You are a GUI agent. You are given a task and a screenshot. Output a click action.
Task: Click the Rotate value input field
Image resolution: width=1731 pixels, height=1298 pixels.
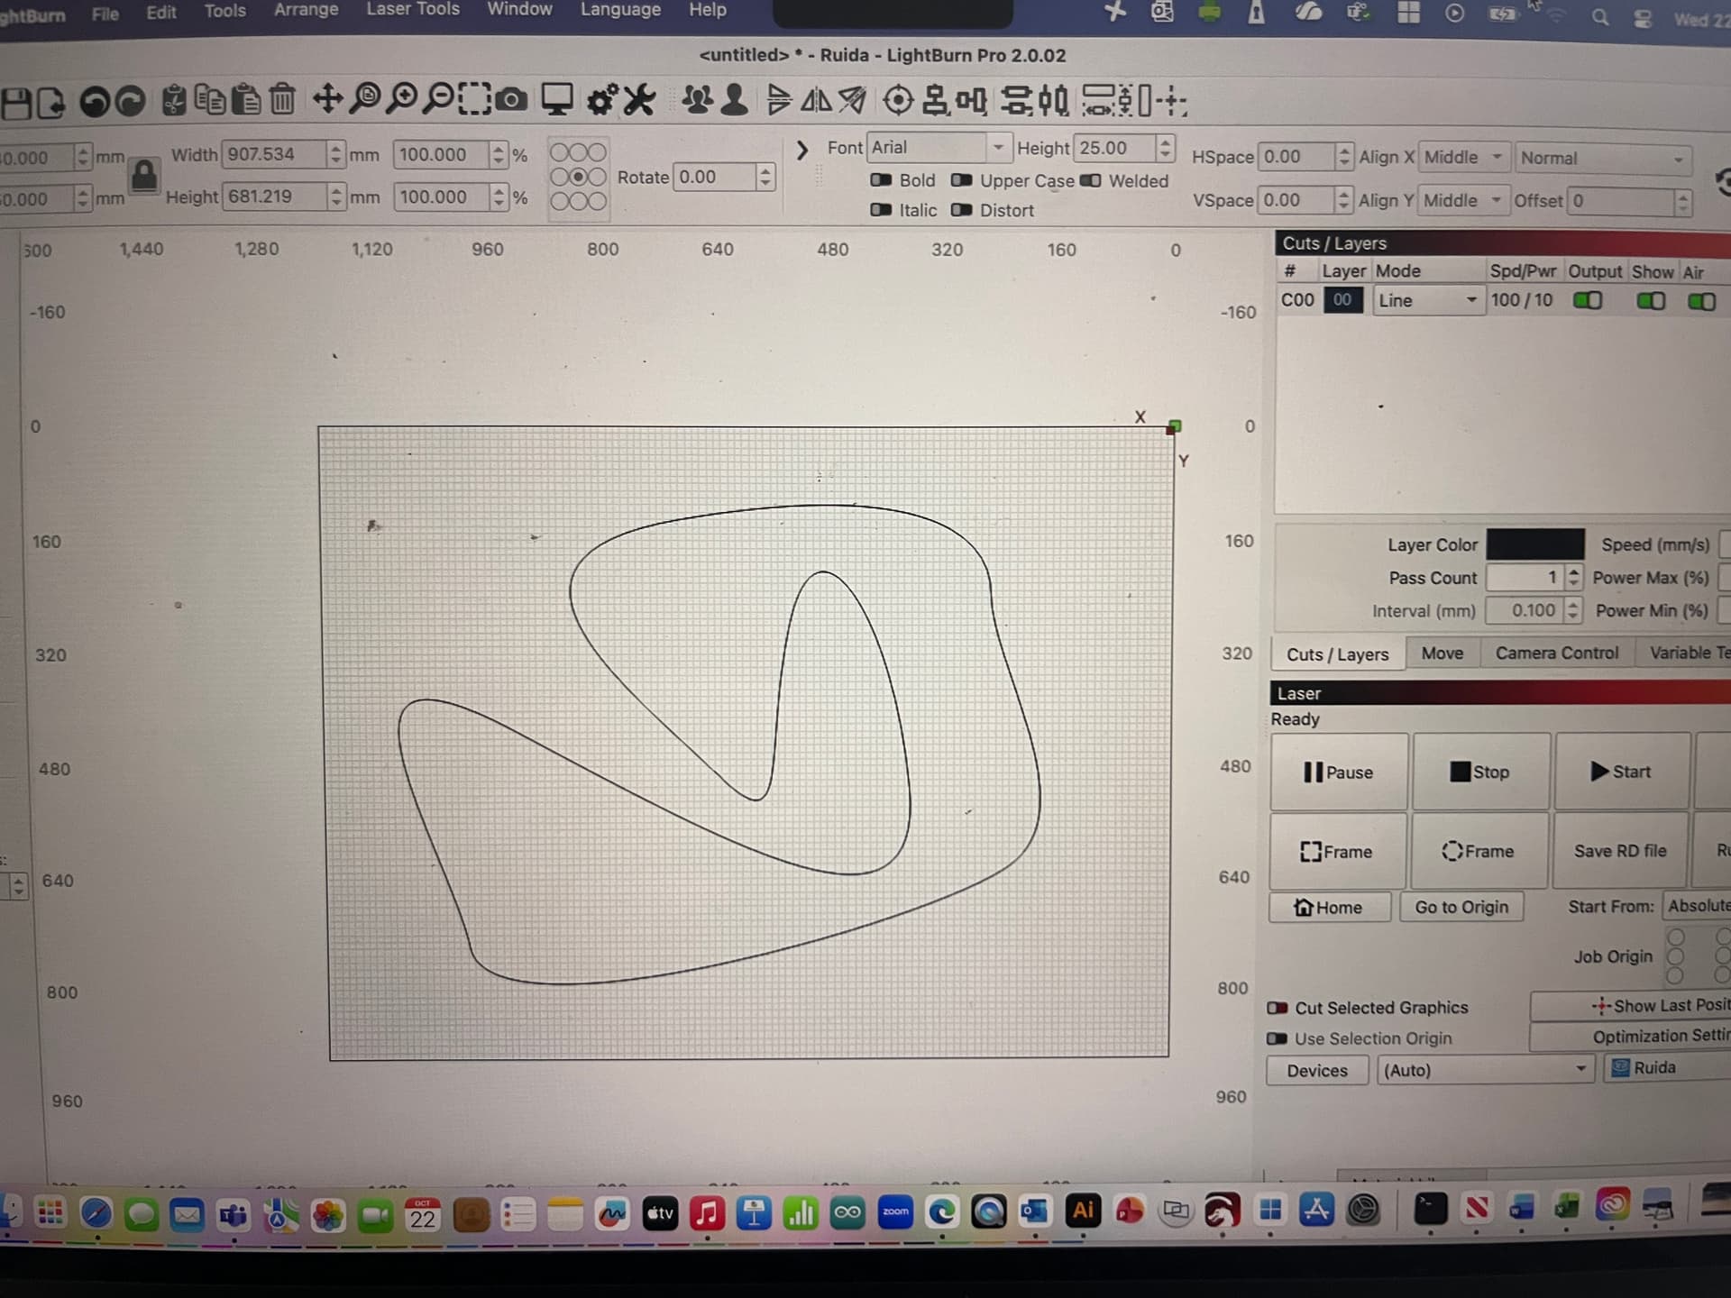click(x=714, y=177)
